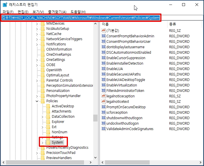Viewport: 204px width, 166px height.
Task: Open the 보기(V) menu
Action: click(x=38, y=12)
